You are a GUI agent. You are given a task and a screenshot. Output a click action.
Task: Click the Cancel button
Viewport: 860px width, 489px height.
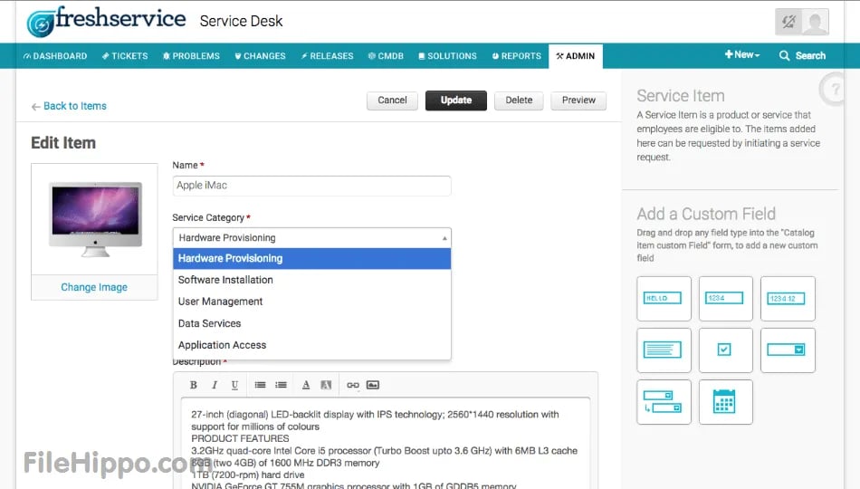coord(392,101)
